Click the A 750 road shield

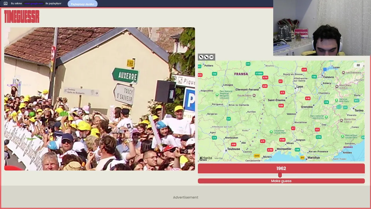pyautogui.click(x=270, y=150)
